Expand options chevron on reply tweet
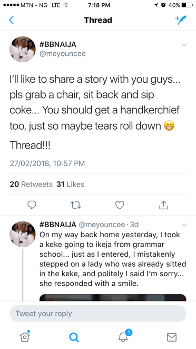The image size is (196, 349). tap(184, 225)
